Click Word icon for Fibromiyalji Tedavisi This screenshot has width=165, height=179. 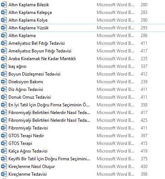pyautogui.click(x=4, y=128)
